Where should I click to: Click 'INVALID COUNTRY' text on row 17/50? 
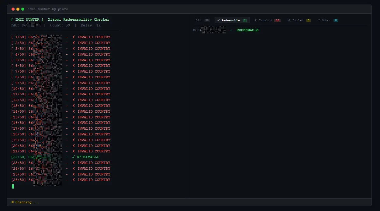click(94, 128)
